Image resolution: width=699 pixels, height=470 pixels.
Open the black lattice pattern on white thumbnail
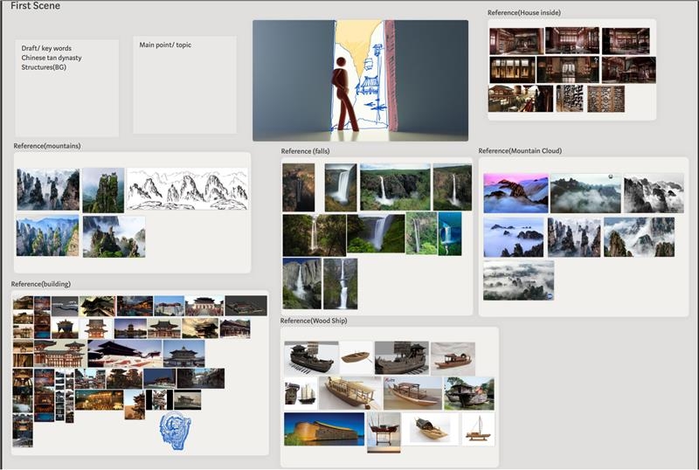click(570, 98)
